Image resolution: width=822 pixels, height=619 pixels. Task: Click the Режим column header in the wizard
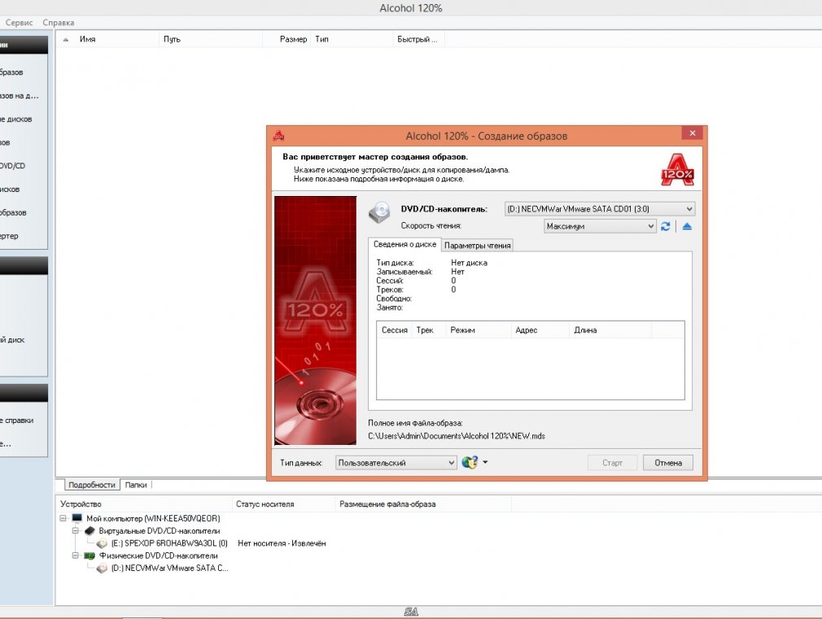(478, 330)
